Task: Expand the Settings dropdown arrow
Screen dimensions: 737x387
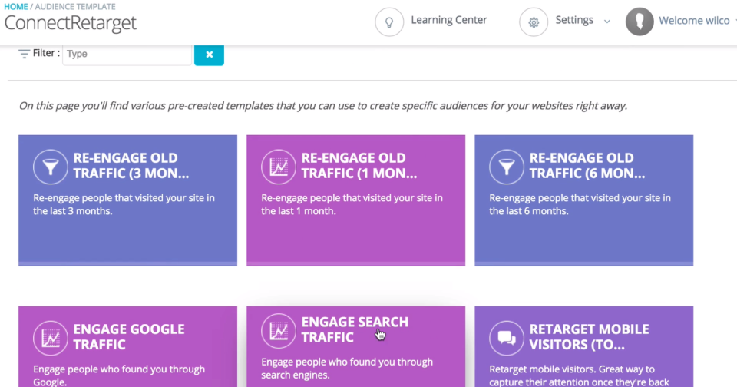Action: point(607,21)
